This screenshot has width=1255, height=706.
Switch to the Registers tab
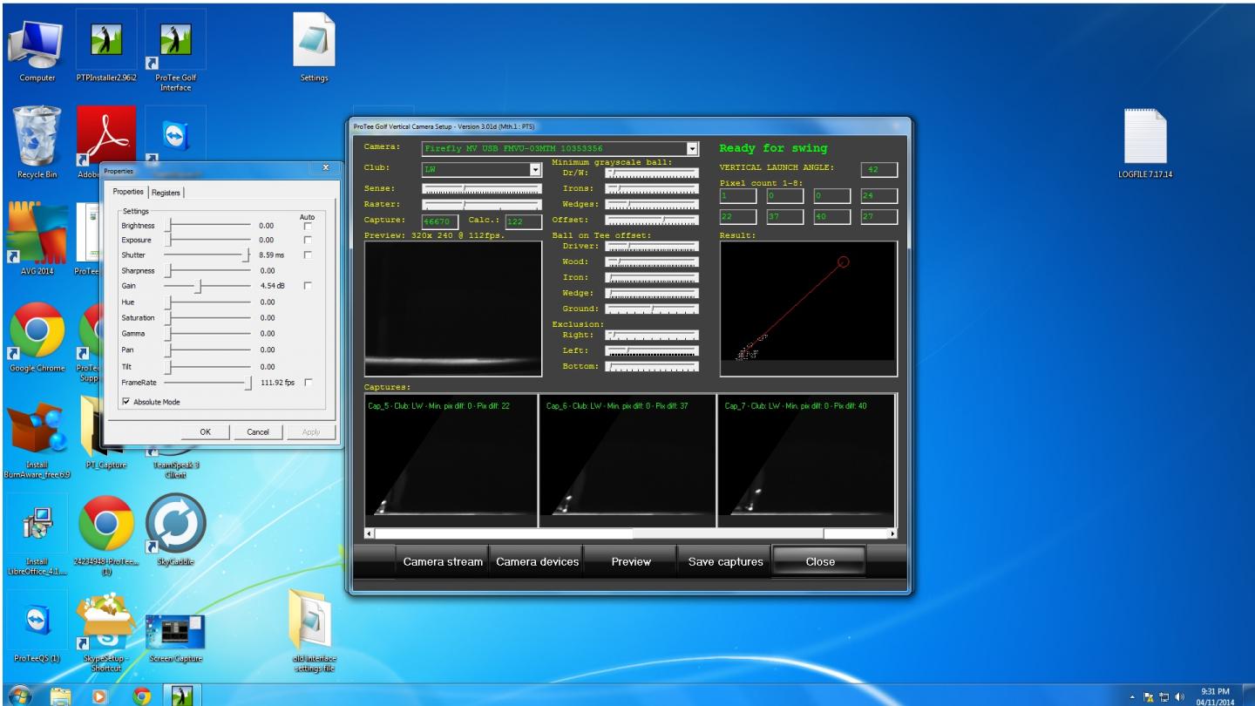click(x=166, y=193)
